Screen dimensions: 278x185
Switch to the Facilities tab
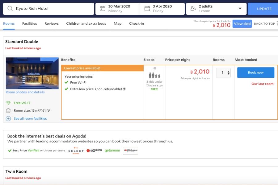tap(30, 23)
